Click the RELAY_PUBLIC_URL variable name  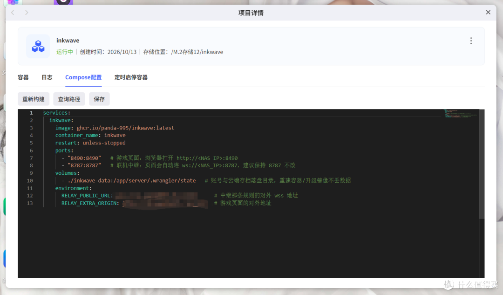click(x=86, y=195)
